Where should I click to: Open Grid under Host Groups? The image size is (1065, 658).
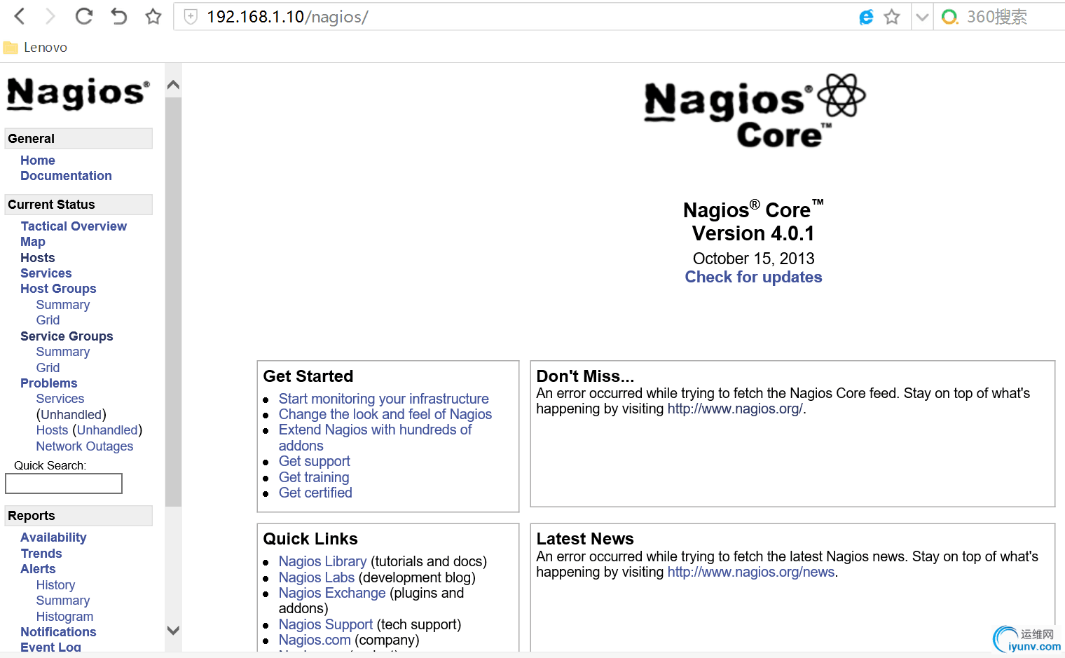48,320
